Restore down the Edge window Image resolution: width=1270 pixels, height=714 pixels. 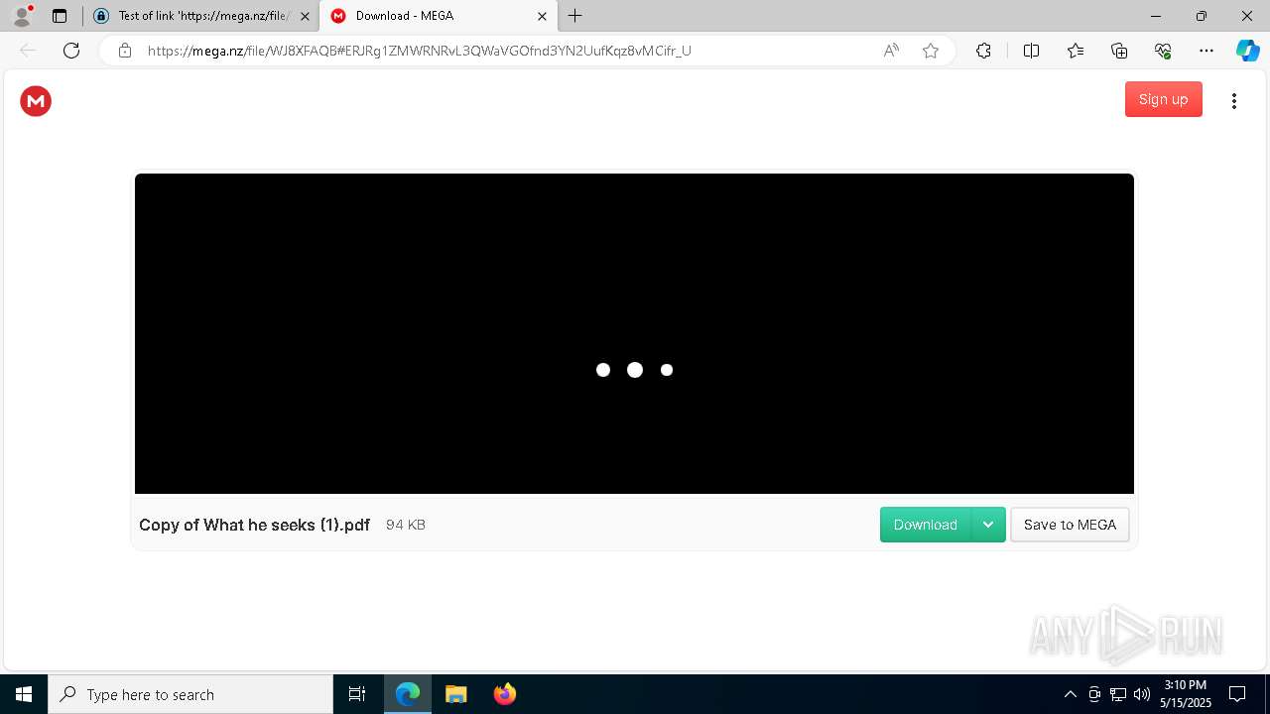coord(1202,16)
